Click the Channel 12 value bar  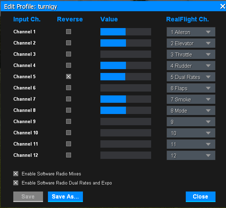126,155
